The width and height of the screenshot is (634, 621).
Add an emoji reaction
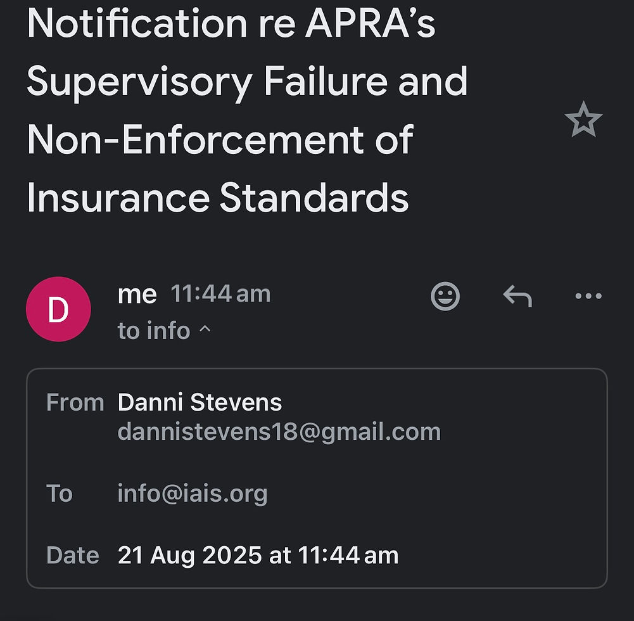click(445, 296)
